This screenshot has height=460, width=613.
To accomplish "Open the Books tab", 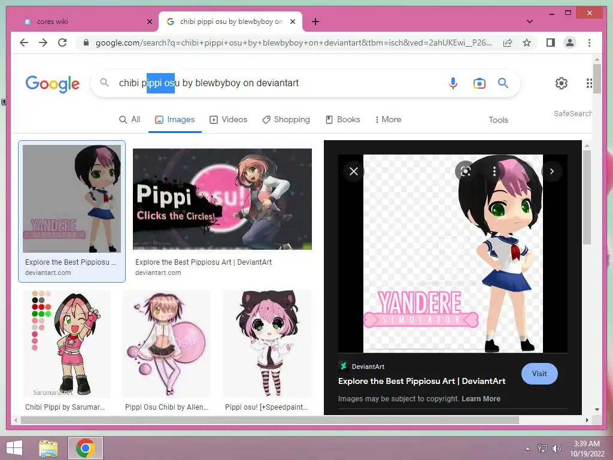I will (x=343, y=120).
